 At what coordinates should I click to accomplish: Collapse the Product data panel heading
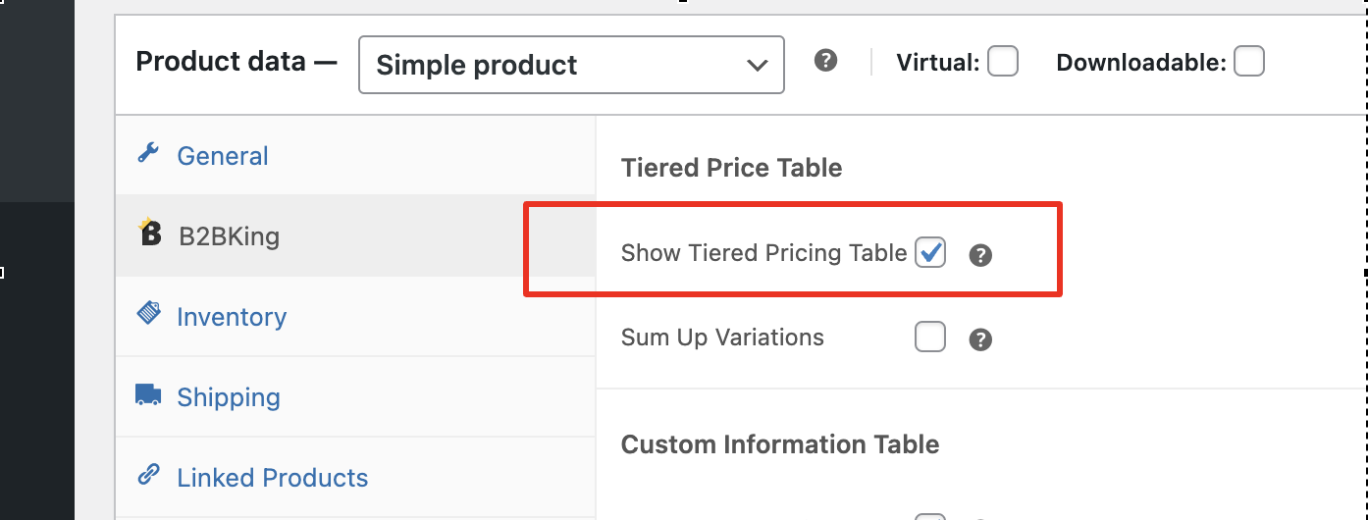click(236, 62)
